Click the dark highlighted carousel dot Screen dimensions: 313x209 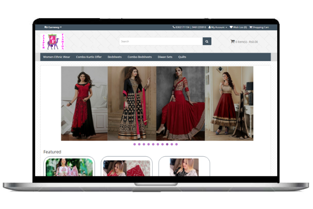(x=167, y=144)
